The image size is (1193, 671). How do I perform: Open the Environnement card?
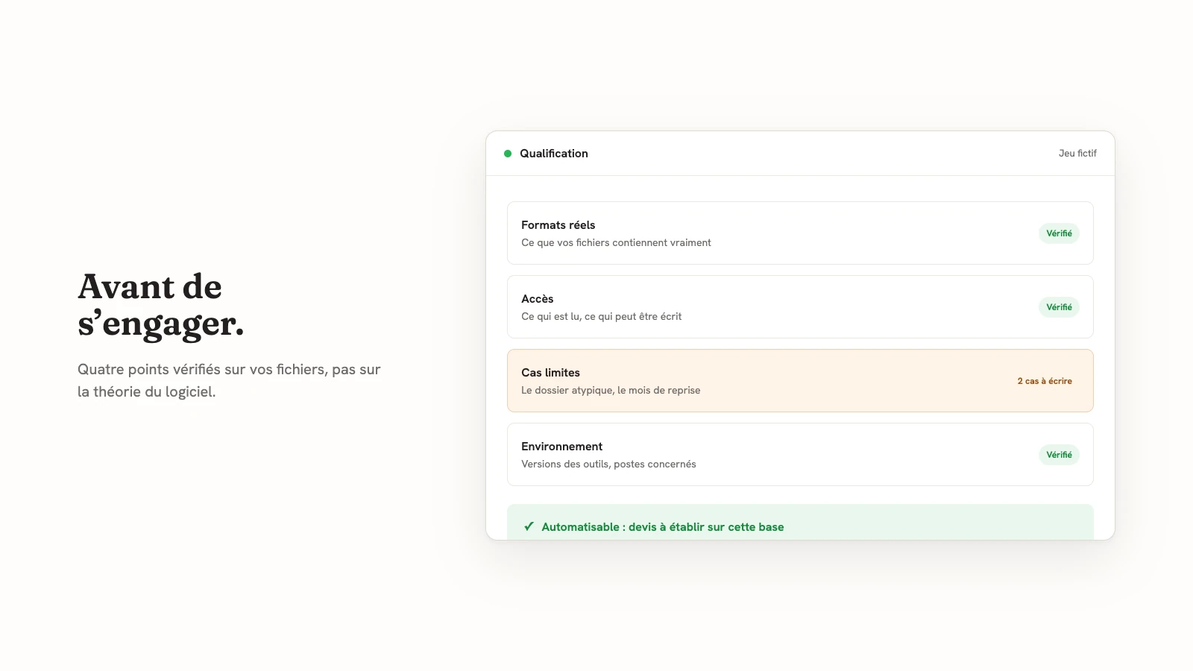point(800,454)
